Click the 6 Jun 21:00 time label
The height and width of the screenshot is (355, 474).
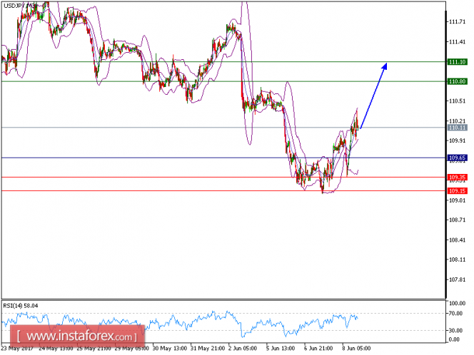pos(318,349)
